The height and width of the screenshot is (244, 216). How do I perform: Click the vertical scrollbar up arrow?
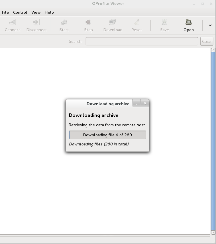tap(213, 50)
